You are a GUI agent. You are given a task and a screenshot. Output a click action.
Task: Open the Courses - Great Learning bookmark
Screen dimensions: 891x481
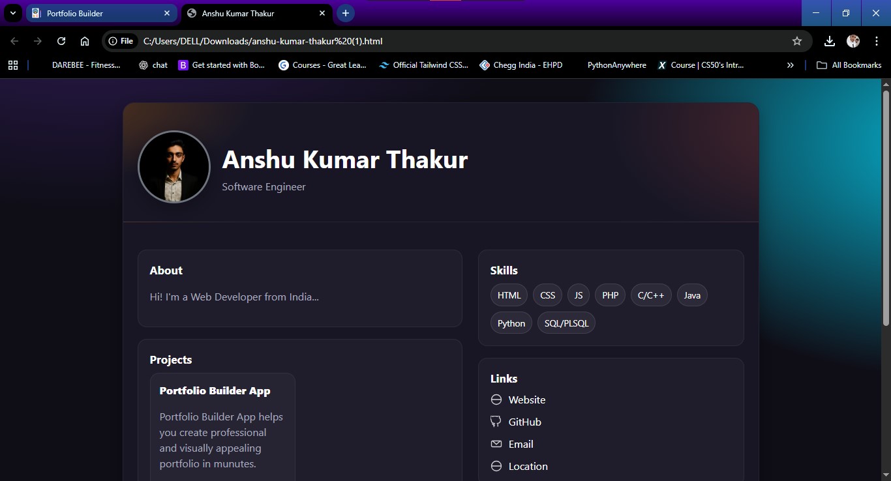pos(322,65)
